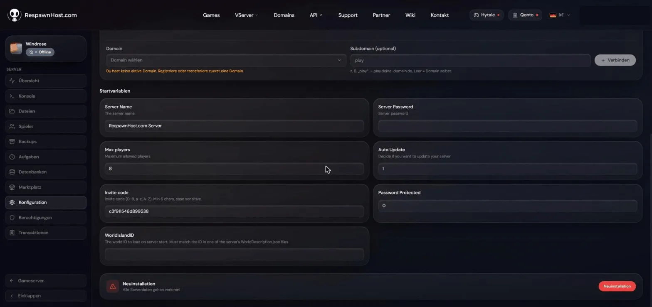Click the orange no-active-domain warning text
This screenshot has height=307, width=652.
pyautogui.click(x=175, y=71)
